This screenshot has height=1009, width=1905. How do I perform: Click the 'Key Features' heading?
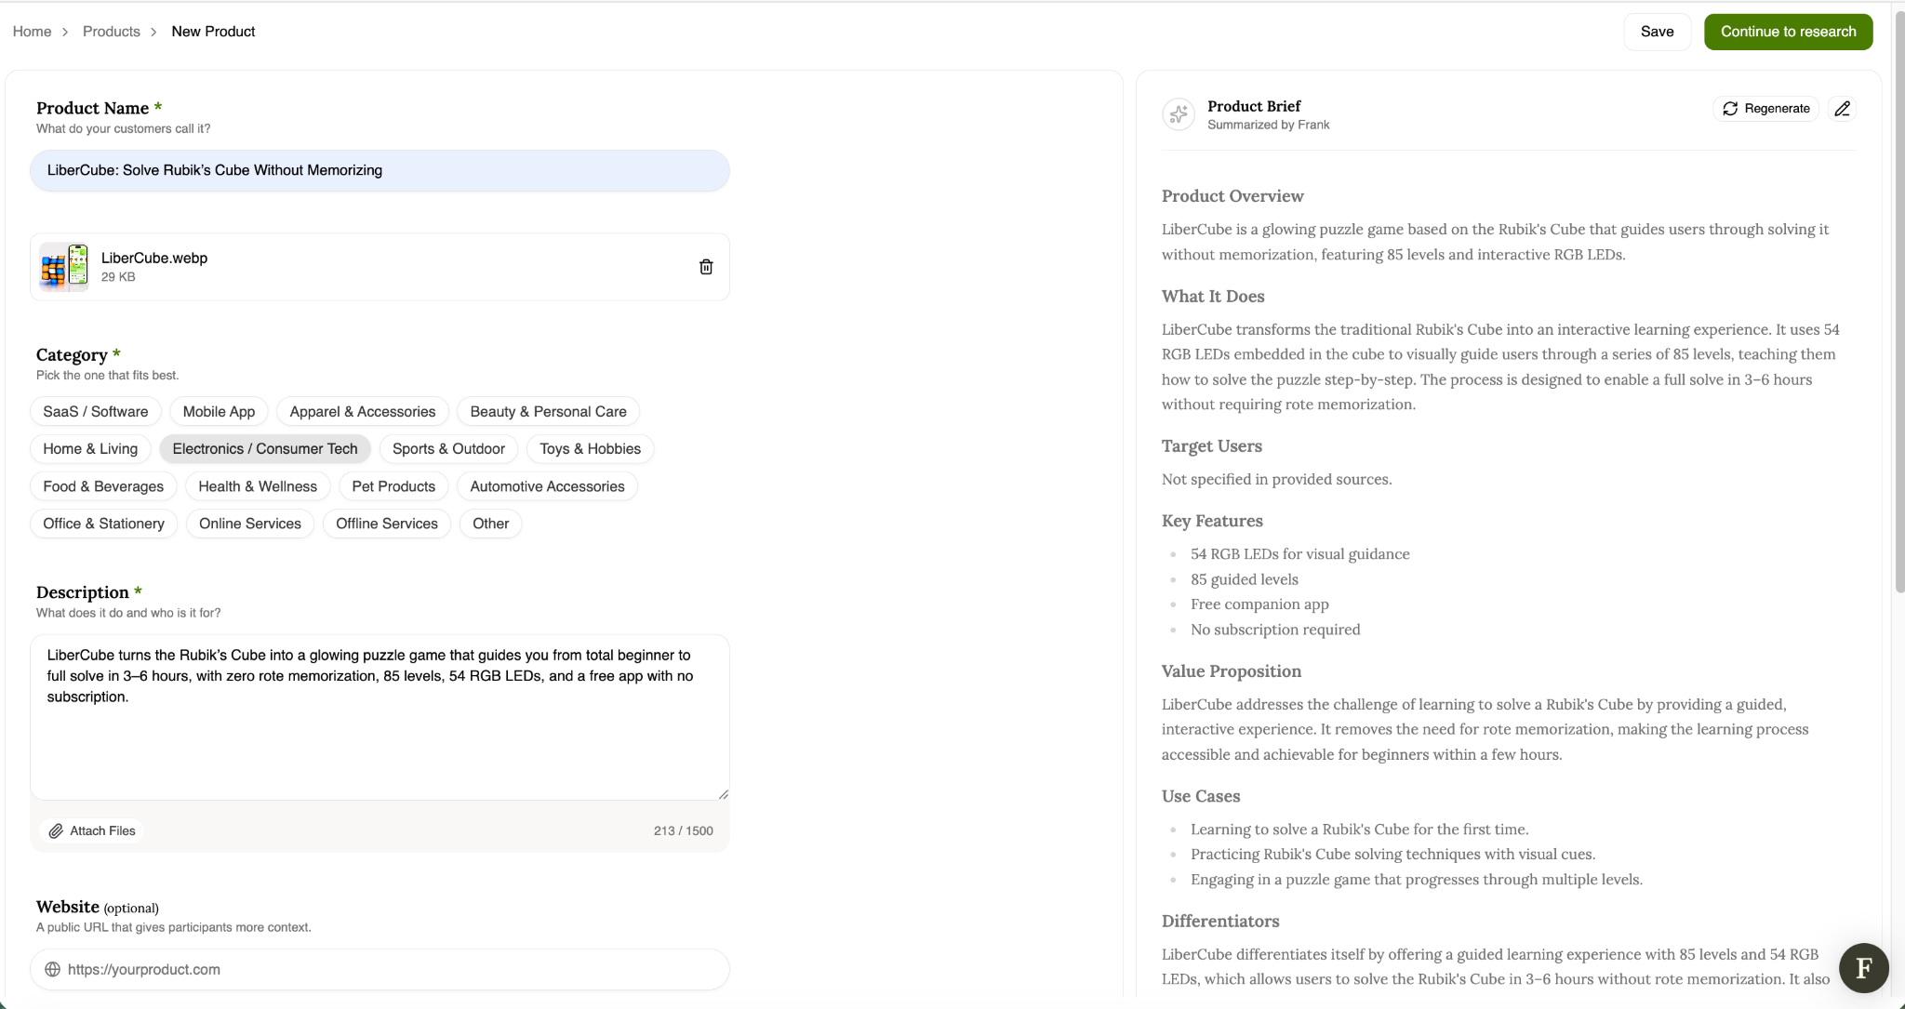coord(1212,521)
